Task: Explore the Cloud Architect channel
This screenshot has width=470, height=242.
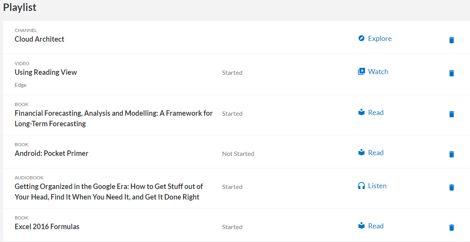Action: point(379,39)
